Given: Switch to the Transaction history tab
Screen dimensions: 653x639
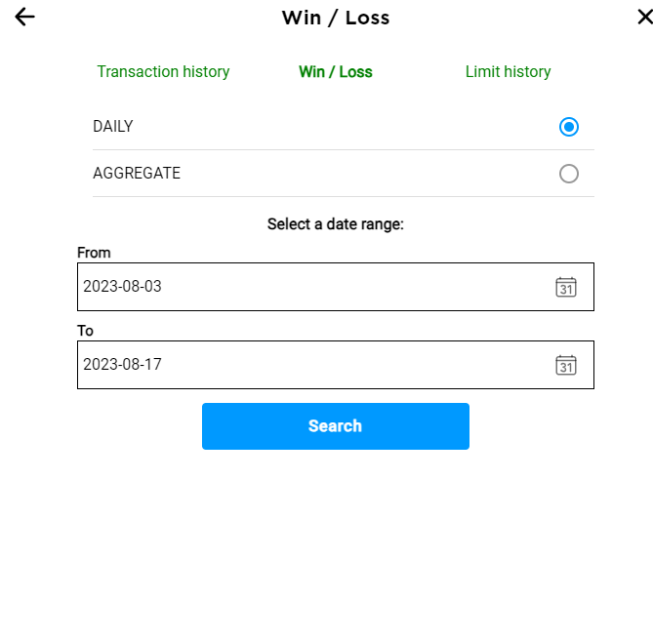Looking at the screenshot, I should click(x=163, y=71).
